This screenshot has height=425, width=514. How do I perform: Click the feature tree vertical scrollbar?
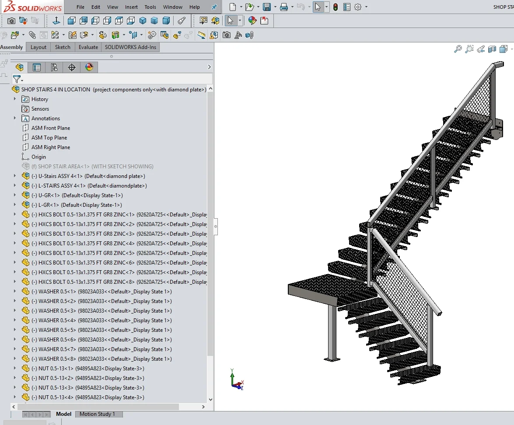210,224
